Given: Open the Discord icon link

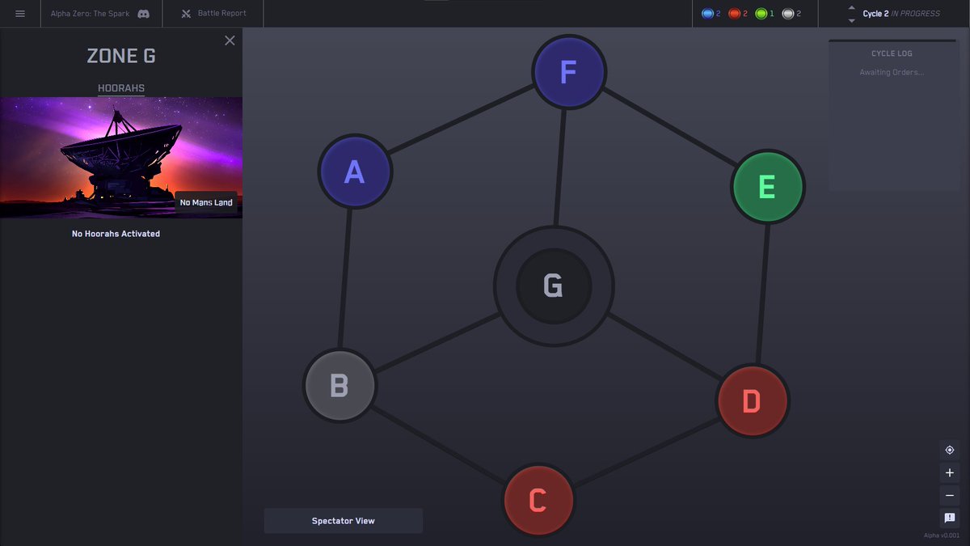Looking at the screenshot, I should coord(143,14).
